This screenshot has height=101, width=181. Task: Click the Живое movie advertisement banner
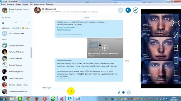tap(161, 49)
